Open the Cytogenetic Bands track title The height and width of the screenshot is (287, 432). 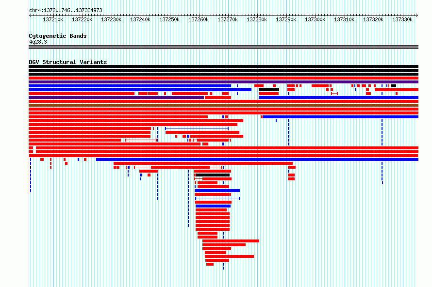[x=58, y=36]
